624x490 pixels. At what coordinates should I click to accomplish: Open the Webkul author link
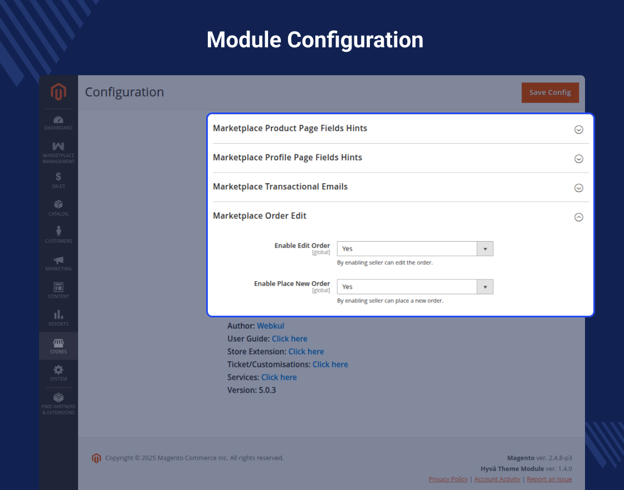pos(270,326)
